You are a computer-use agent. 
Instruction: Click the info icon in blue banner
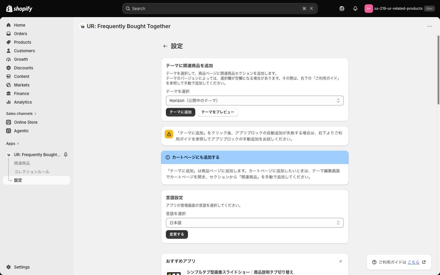168,157
